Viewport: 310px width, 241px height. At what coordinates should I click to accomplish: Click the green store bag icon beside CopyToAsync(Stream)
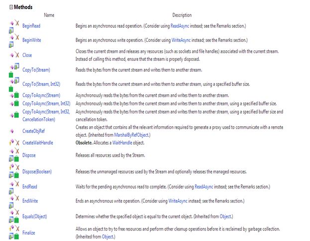coord(16,95)
